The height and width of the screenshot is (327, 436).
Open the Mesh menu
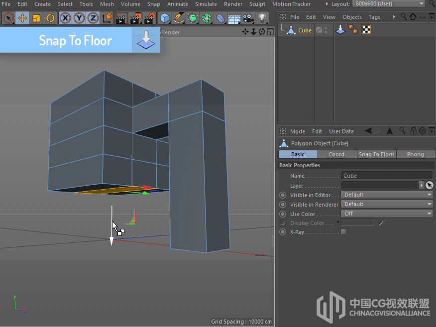point(107,4)
